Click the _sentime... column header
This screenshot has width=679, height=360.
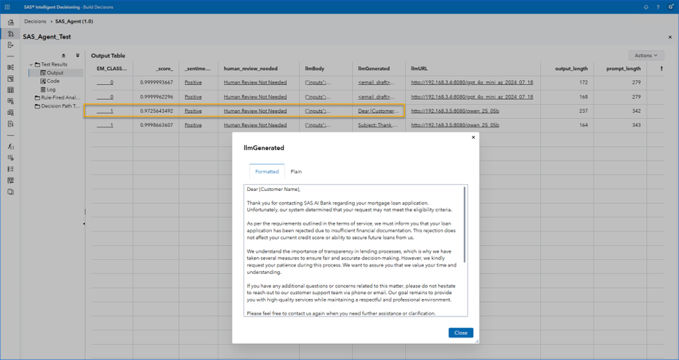(198, 69)
